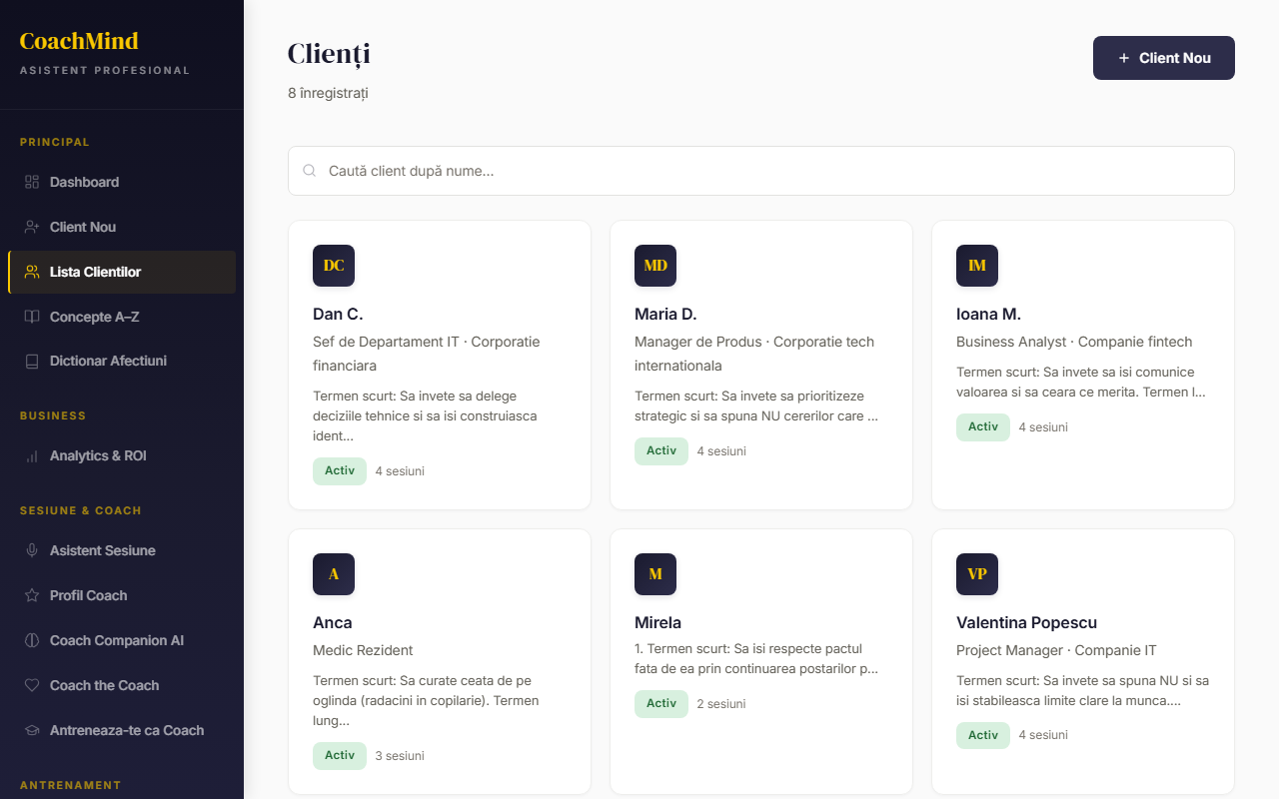Screen dimensions: 1279x799
Task: Click the CoachMind logo title
Action: coord(79,41)
